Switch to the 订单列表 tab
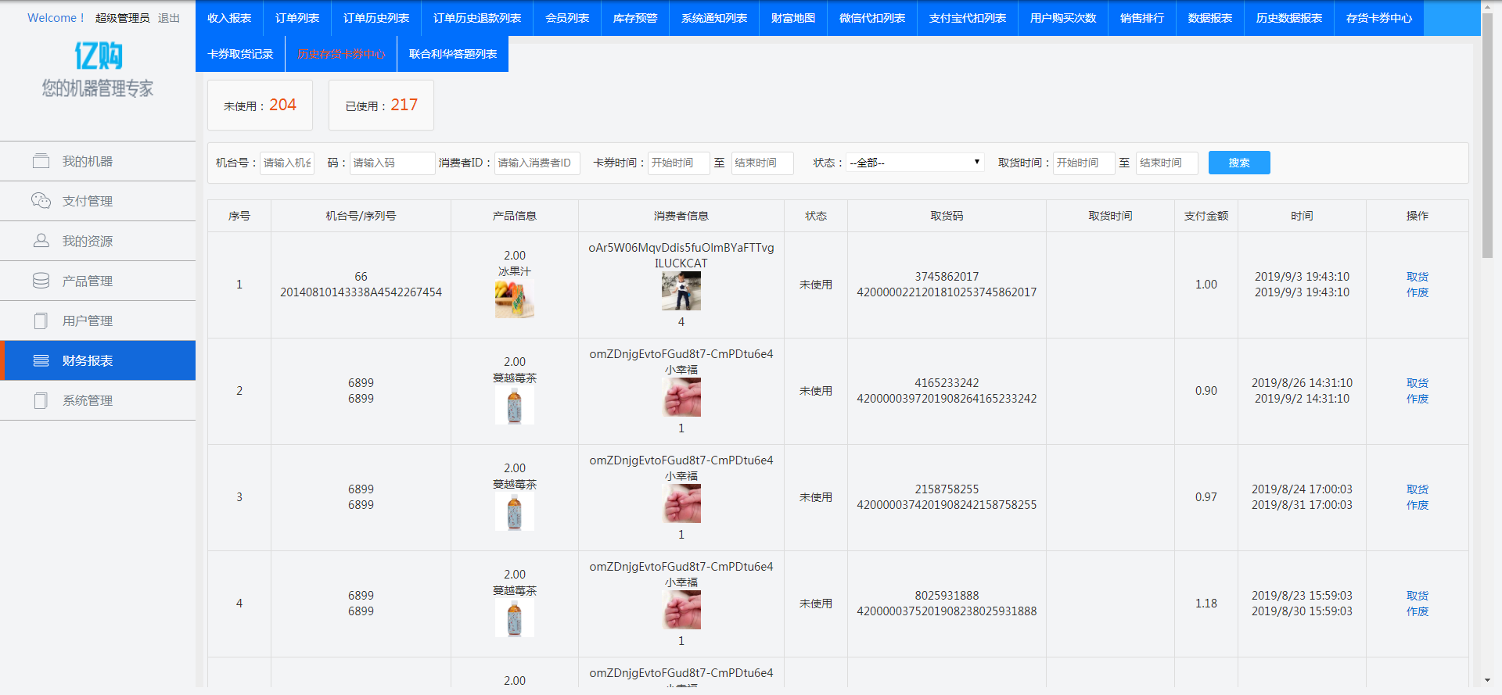1502x695 pixels. pos(297,18)
